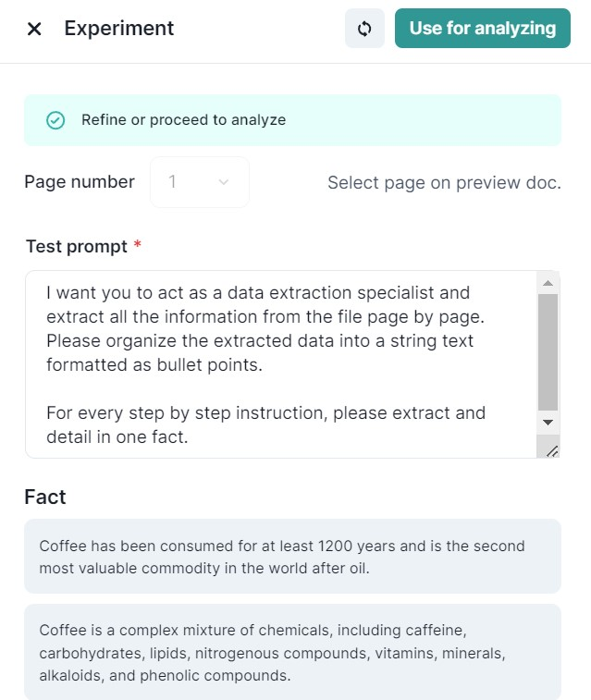Click the text area resize handle
Image resolution: width=591 pixels, height=700 pixels.
pyautogui.click(x=552, y=450)
